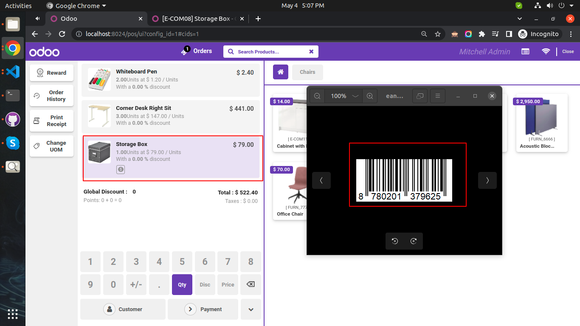580x326 pixels.
Task: Zoom out in image viewer
Action: point(317,96)
